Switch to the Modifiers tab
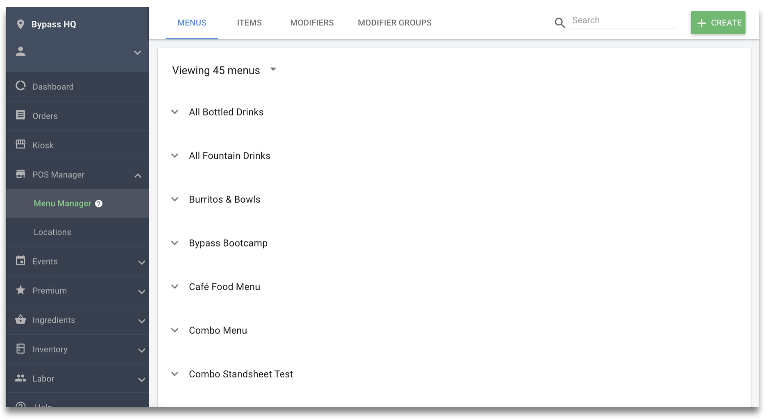 click(x=312, y=23)
